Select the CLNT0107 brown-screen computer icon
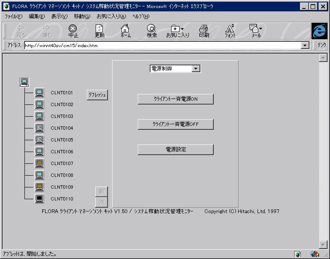 (x=39, y=163)
